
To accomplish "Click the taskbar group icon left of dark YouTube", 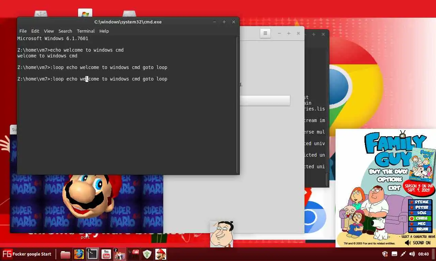I will click(x=120, y=254).
